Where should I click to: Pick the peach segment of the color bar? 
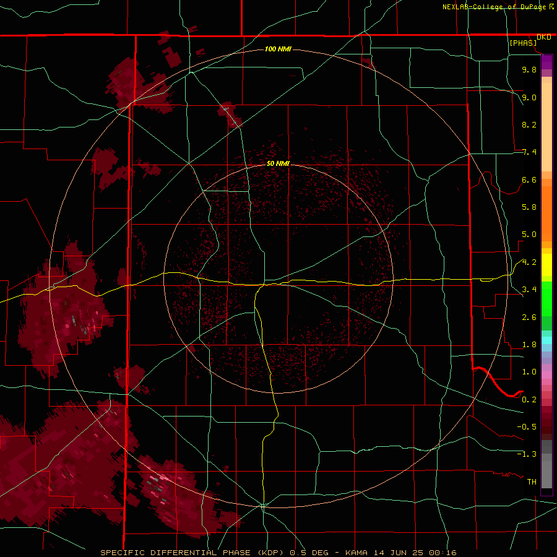[x=546, y=127]
